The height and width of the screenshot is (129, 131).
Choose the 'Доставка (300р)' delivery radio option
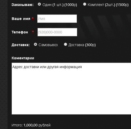click(x=65, y=45)
